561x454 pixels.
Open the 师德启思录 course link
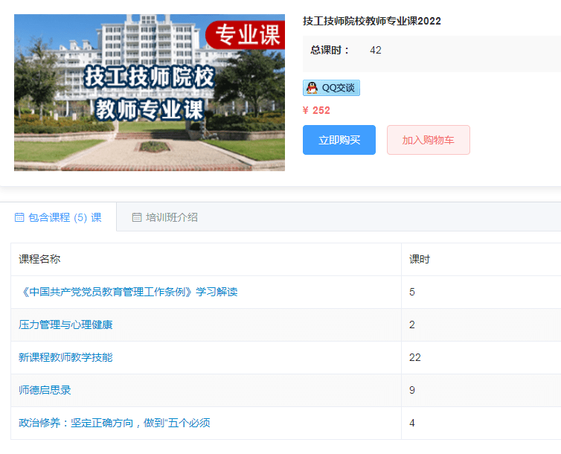[45, 390]
